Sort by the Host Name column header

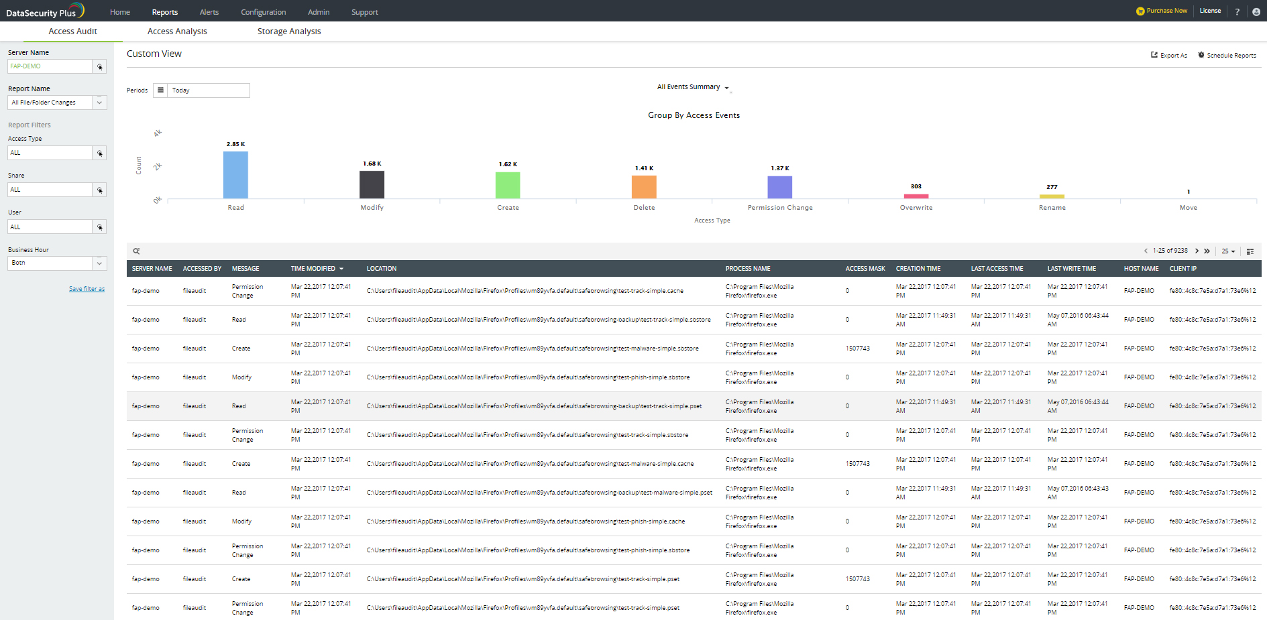click(x=1142, y=269)
